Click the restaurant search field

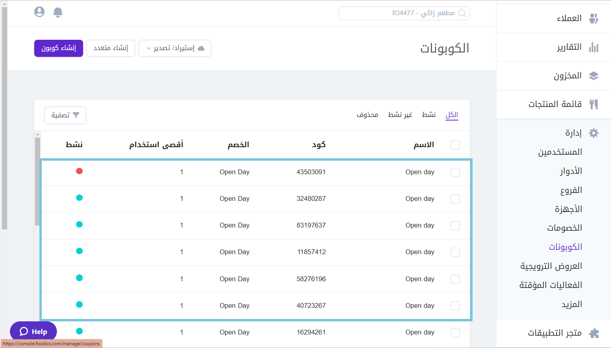coord(404,13)
